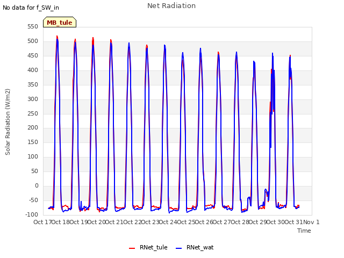
Task: Click the Nov 1 x-axis tick label
Action: click(x=311, y=222)
